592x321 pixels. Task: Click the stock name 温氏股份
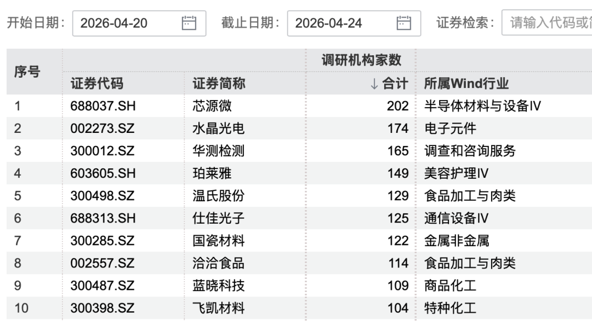(219, 196)
